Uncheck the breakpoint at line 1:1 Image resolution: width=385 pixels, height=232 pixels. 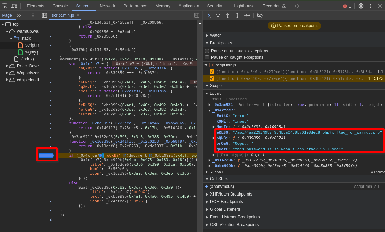212,72
